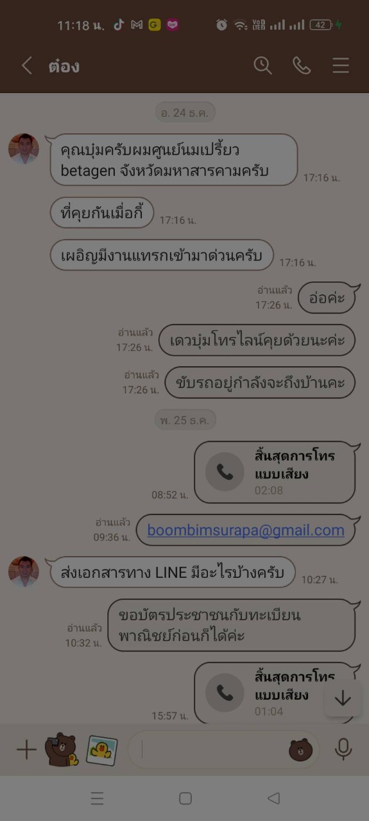Viewport: 369px width, 821px height.
Task: Open the Sally chick sticker pack icon
Action: [102, 750]
